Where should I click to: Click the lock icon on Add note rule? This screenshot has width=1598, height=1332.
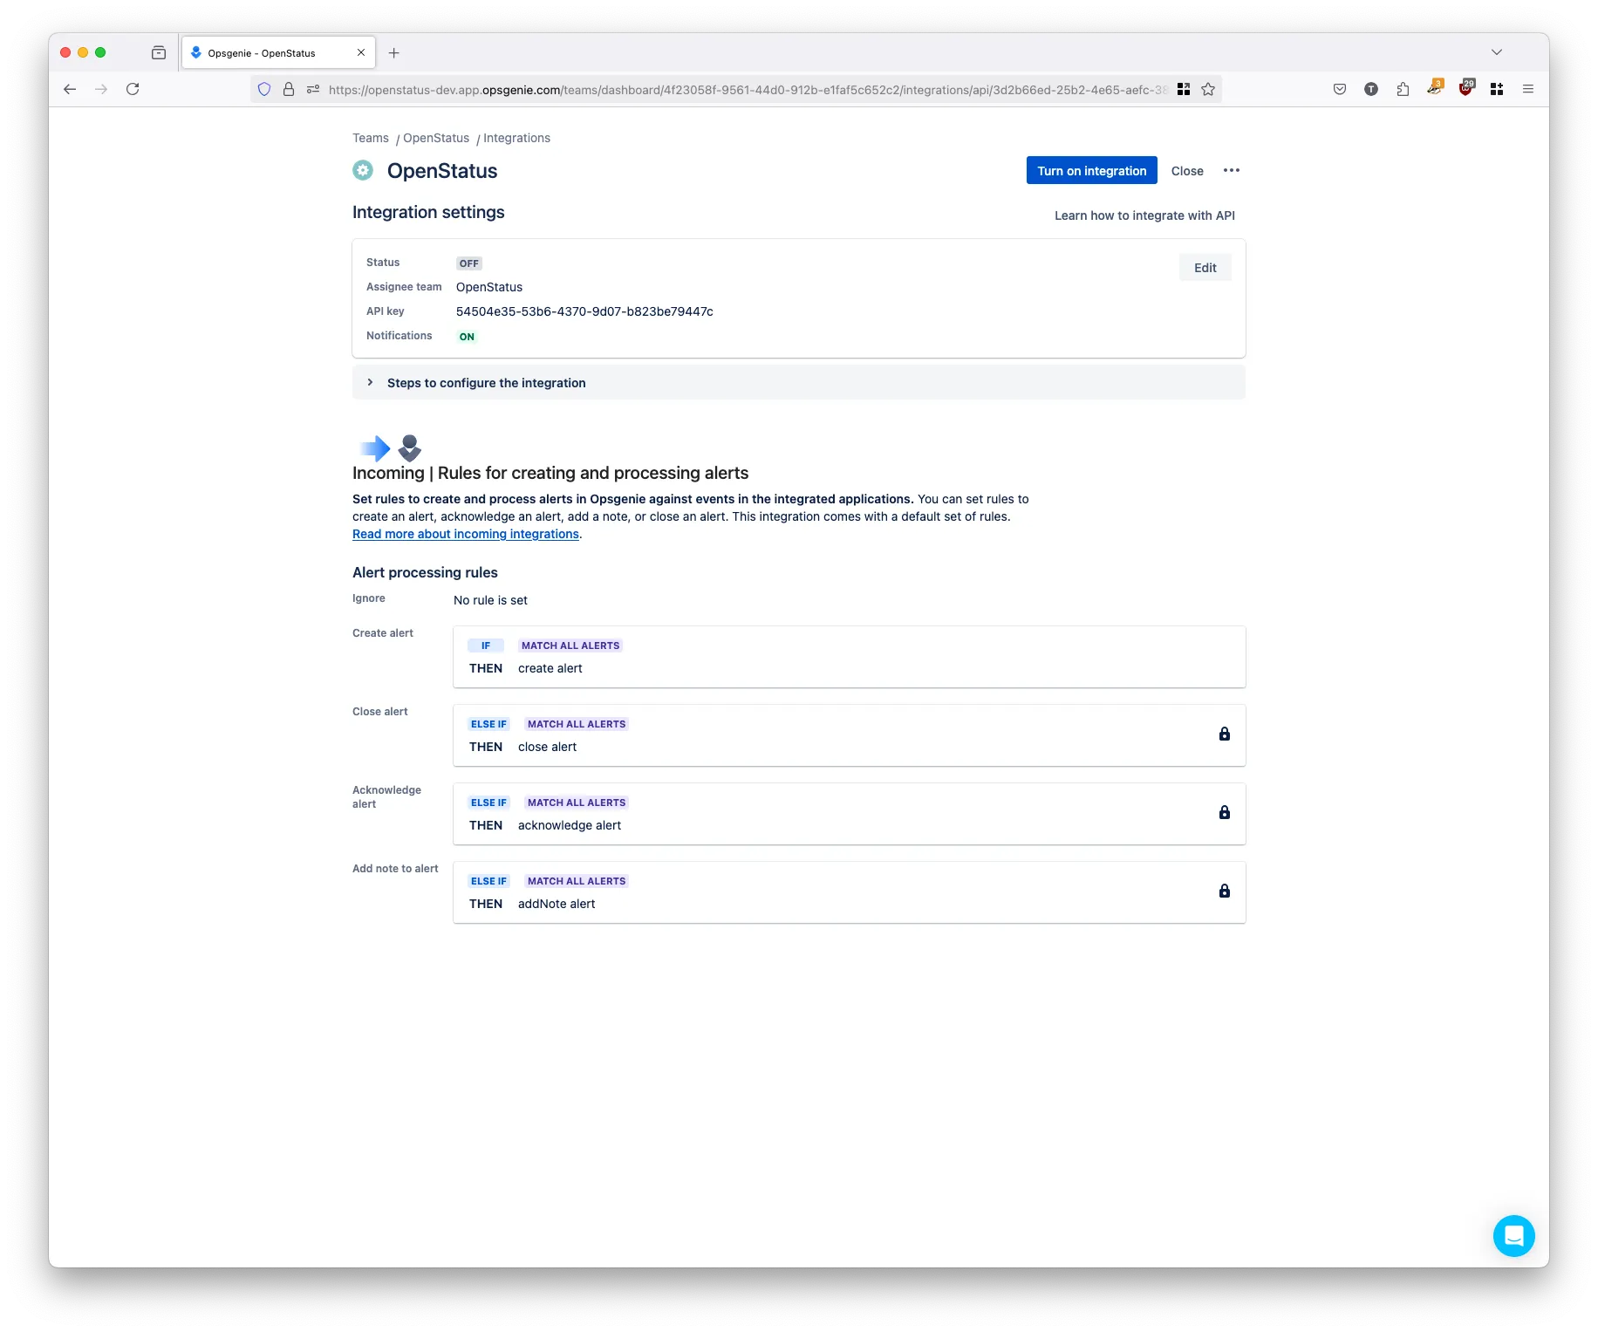coord(1225,891)
